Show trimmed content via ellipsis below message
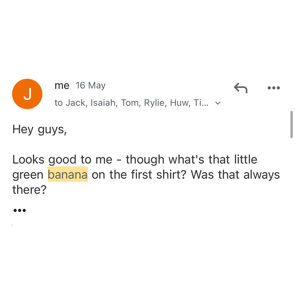Viewport: 295px width, 295px height. coord(19,211)
